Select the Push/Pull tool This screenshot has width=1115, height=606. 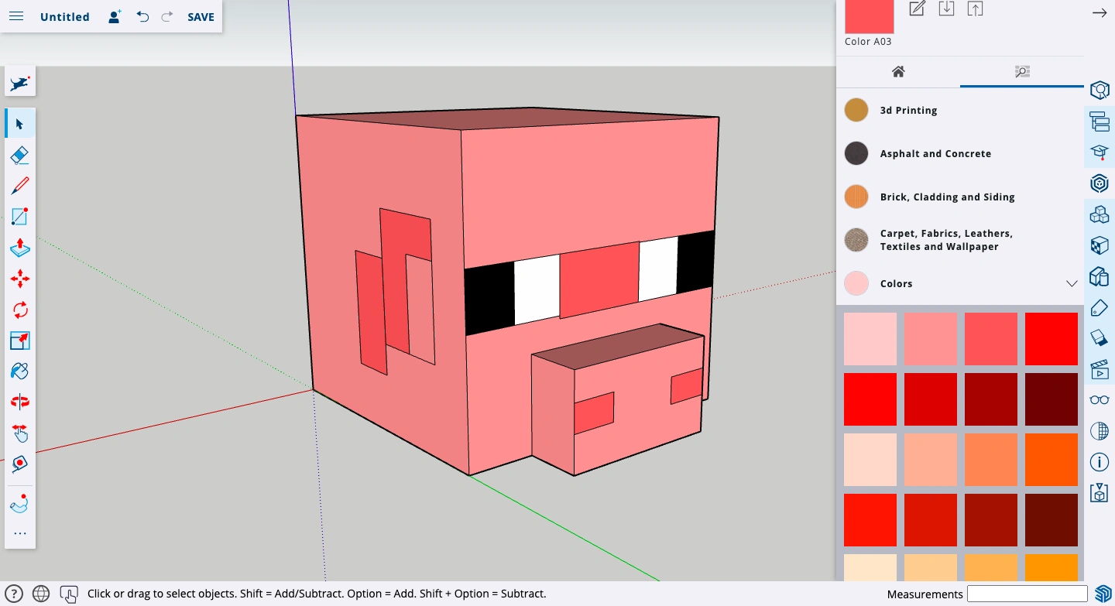click(19, 247)
